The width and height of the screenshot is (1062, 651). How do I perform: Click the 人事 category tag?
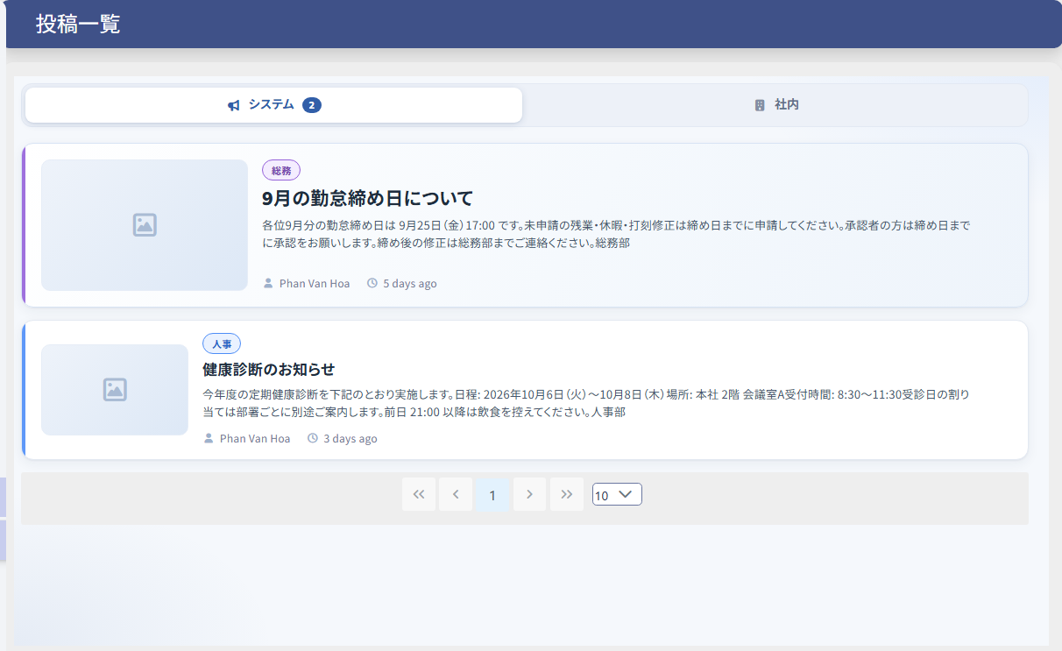pyautogui.click(x=222, y=343)
